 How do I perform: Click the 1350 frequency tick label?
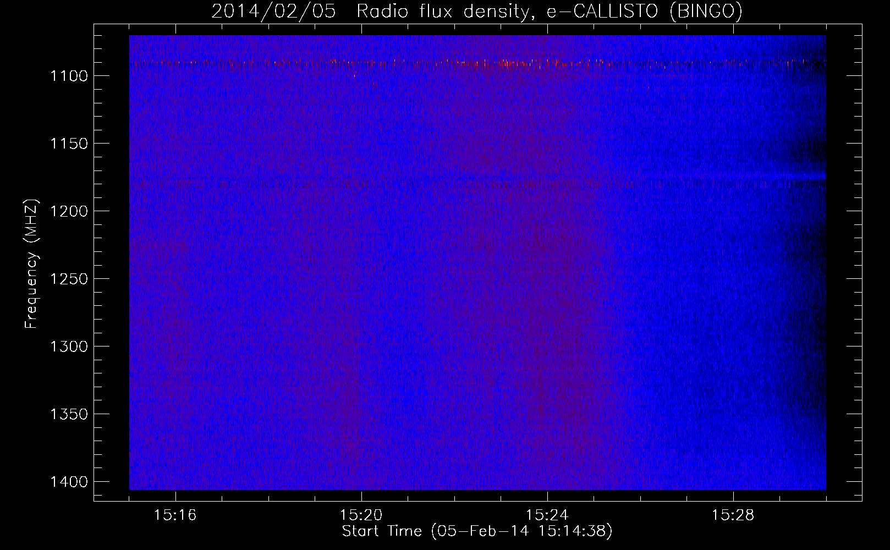[x=69, y=414]
